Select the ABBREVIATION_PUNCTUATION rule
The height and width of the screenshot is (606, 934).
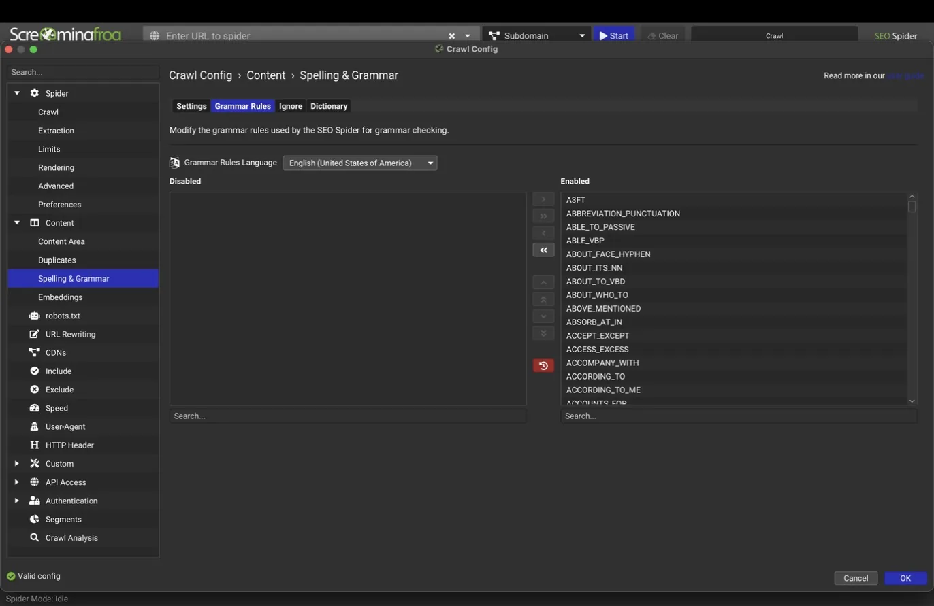[x=734, y=214]
